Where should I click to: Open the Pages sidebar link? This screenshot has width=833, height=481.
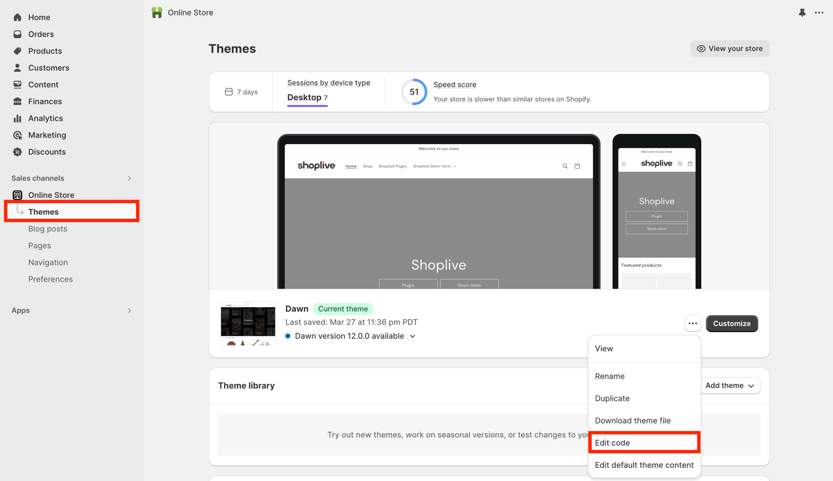click(40, 246)
